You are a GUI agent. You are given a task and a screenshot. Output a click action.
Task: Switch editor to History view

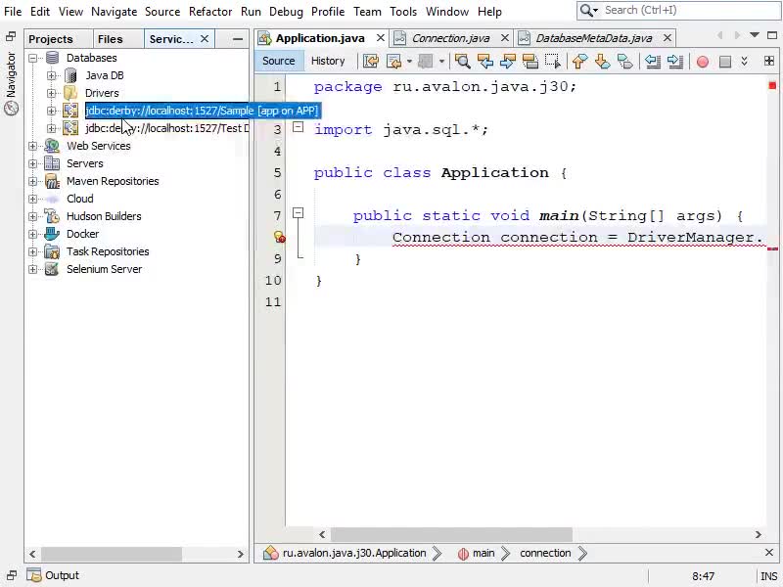point(328,61)
